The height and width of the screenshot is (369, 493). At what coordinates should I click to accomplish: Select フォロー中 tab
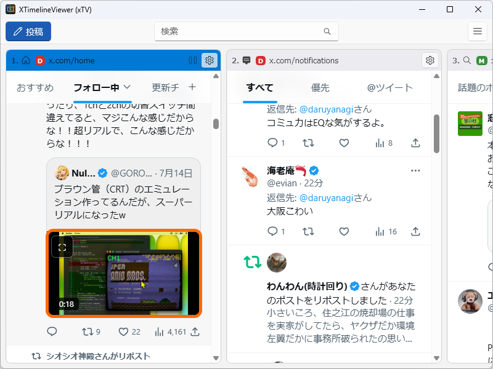click(x=96, y=87)
